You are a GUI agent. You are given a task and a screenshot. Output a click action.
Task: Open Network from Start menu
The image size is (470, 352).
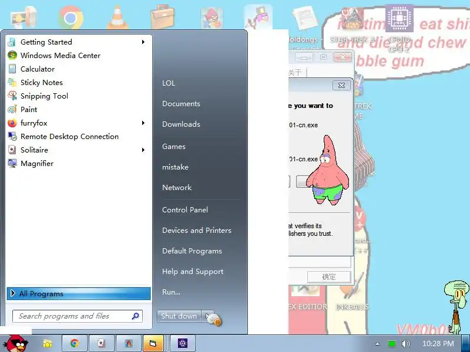(x=177, y=187)
